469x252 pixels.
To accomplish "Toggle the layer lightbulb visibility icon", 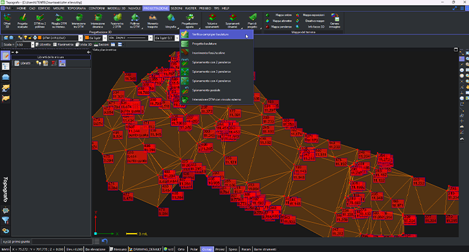I will tap(25, 38).
